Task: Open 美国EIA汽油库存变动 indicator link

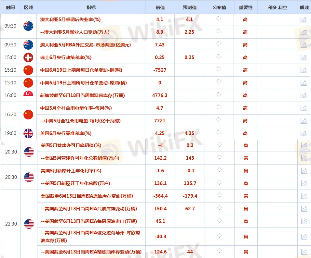Action: [86, 209]
